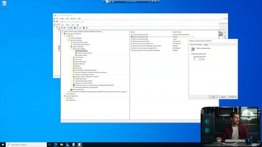The image size is (262, 147).
Task: Toggle Show/Hide Console Tree toolbar icon
Action: point(71,28)
